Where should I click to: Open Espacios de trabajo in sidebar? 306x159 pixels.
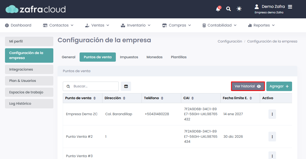[29, 92]
